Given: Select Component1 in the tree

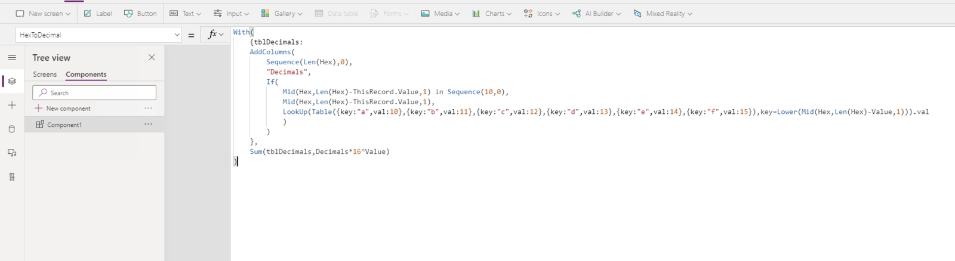Looking at the screenshot, I should (94, 125).
